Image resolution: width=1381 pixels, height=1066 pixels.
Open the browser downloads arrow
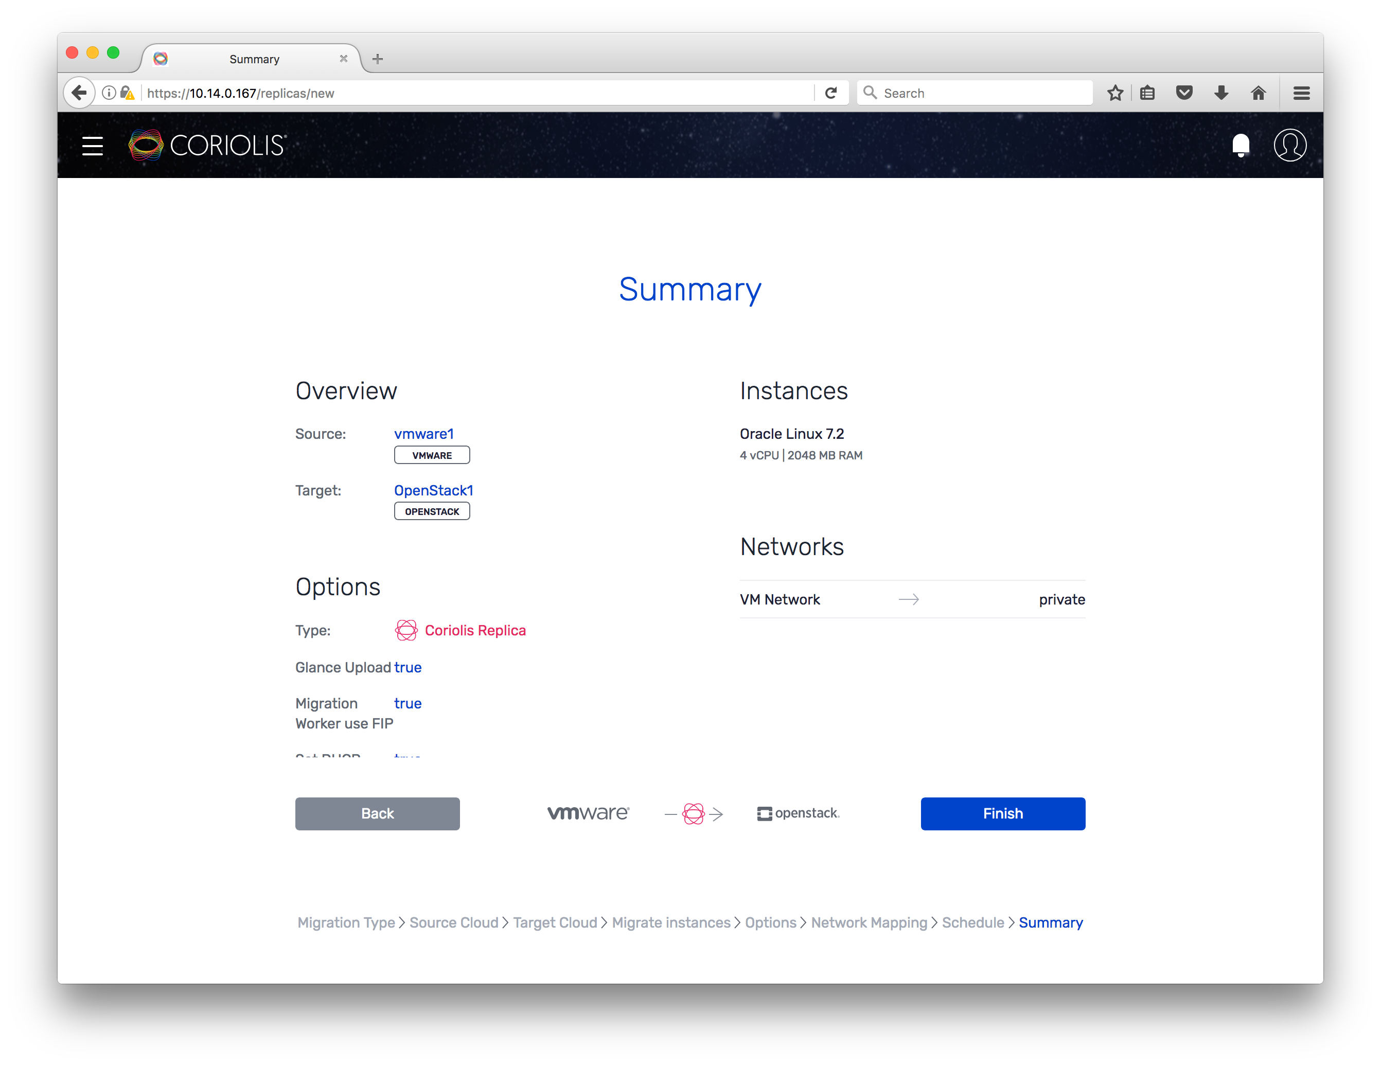(x=1221, y=93)
